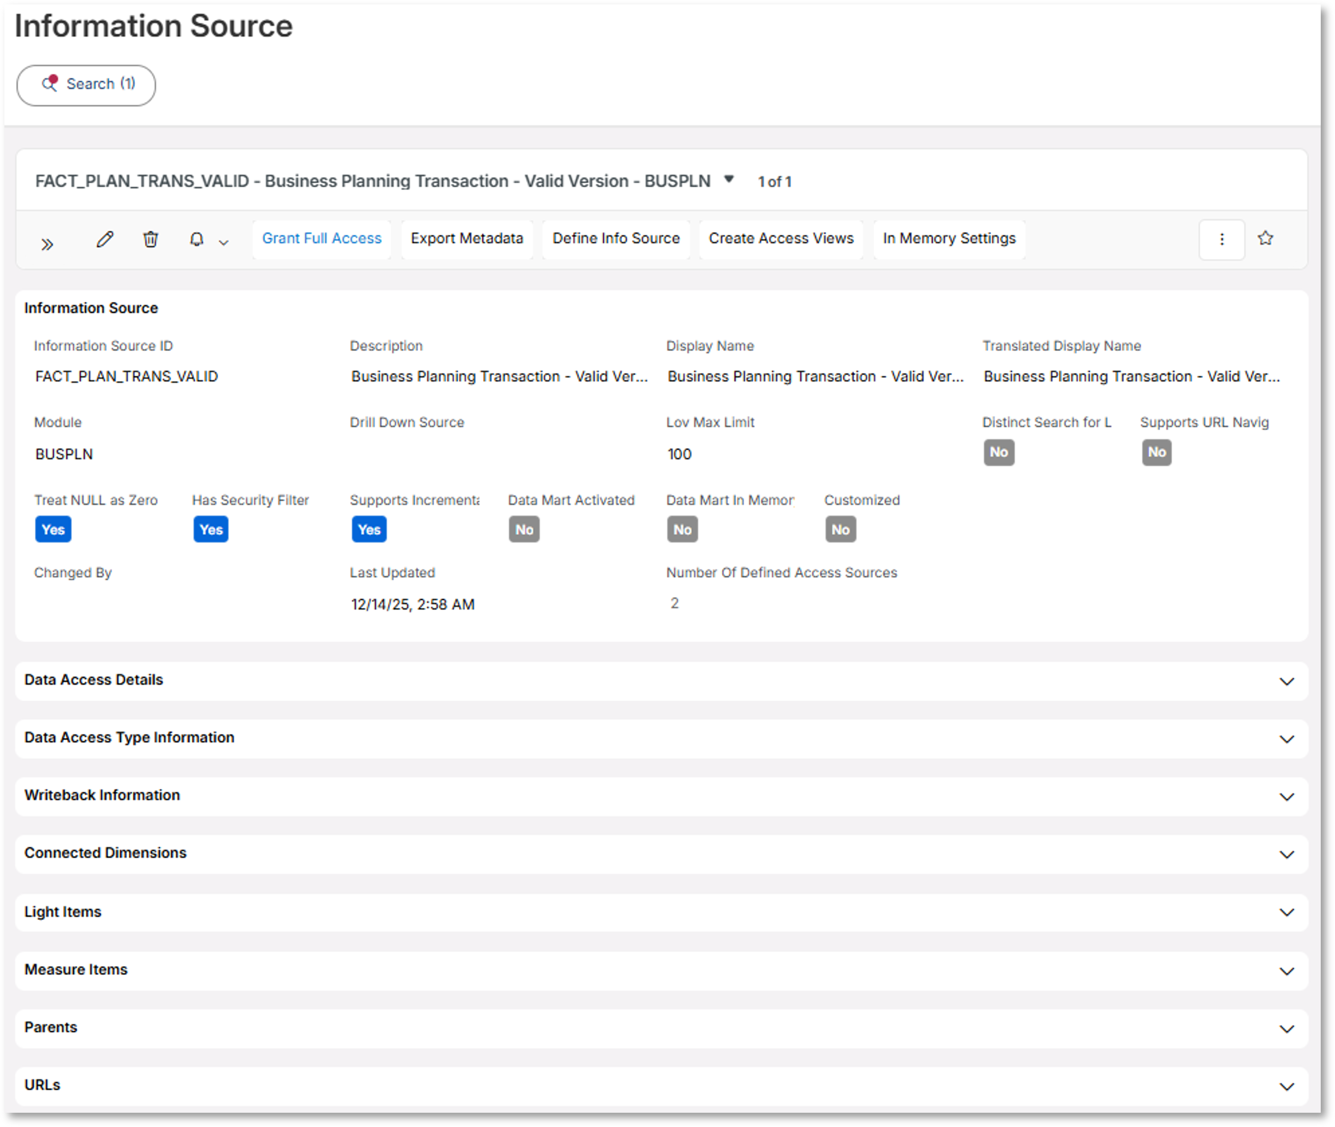
Task: Click the bell notification icon
Action: click(197, 239)
